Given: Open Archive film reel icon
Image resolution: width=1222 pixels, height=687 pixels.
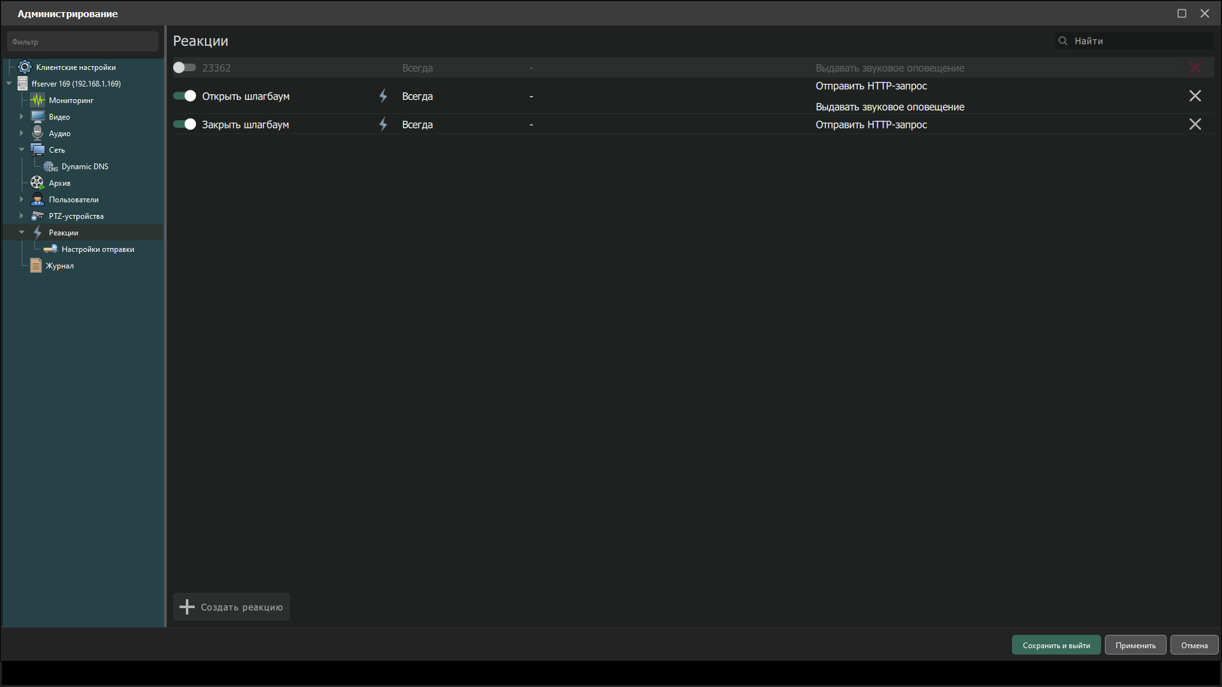Looking at the screenshot, I should [x=37, y=183].
